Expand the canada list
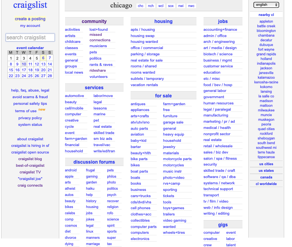Image resolution: width=292 pixels, height=247 pixels. (266, 177)
